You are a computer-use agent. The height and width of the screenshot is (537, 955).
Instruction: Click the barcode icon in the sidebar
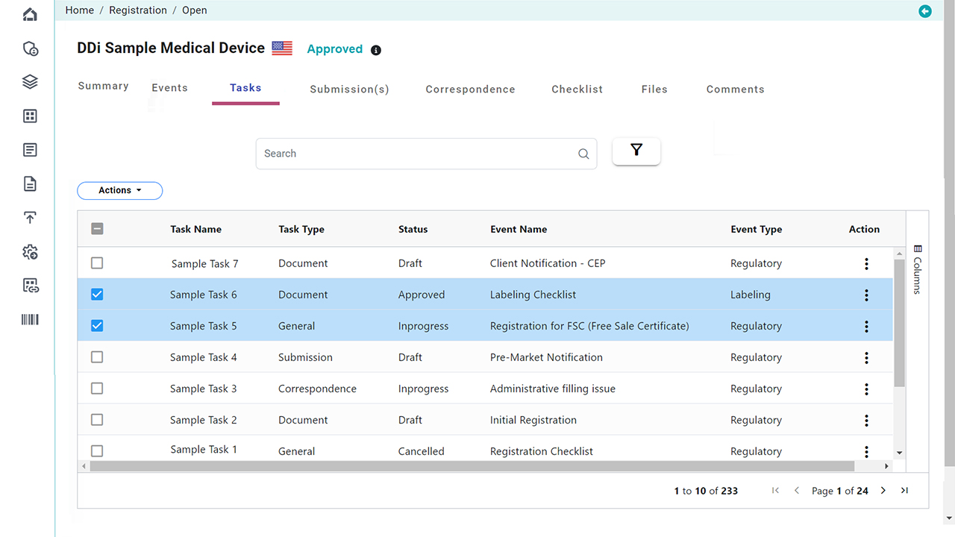click(x=30, y=320)
